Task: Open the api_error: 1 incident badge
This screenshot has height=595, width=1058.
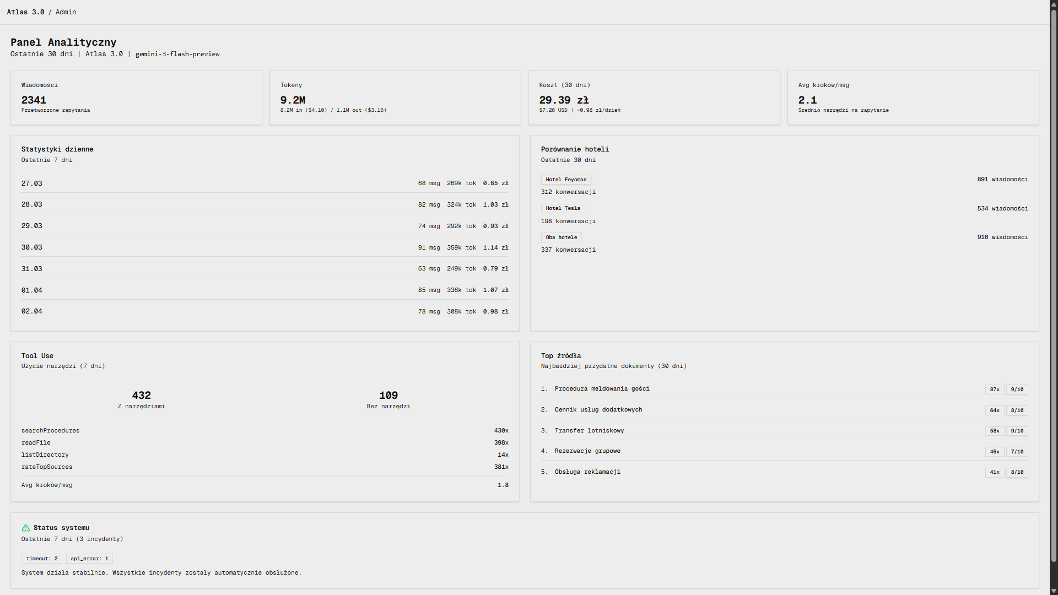Action: click(89, 558)
